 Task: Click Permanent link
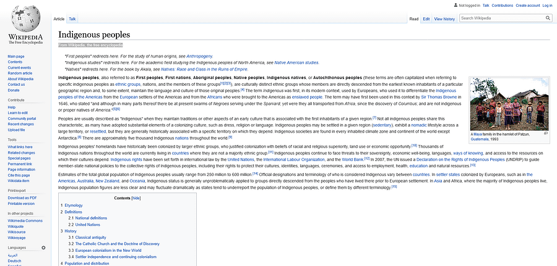[20, 164]
